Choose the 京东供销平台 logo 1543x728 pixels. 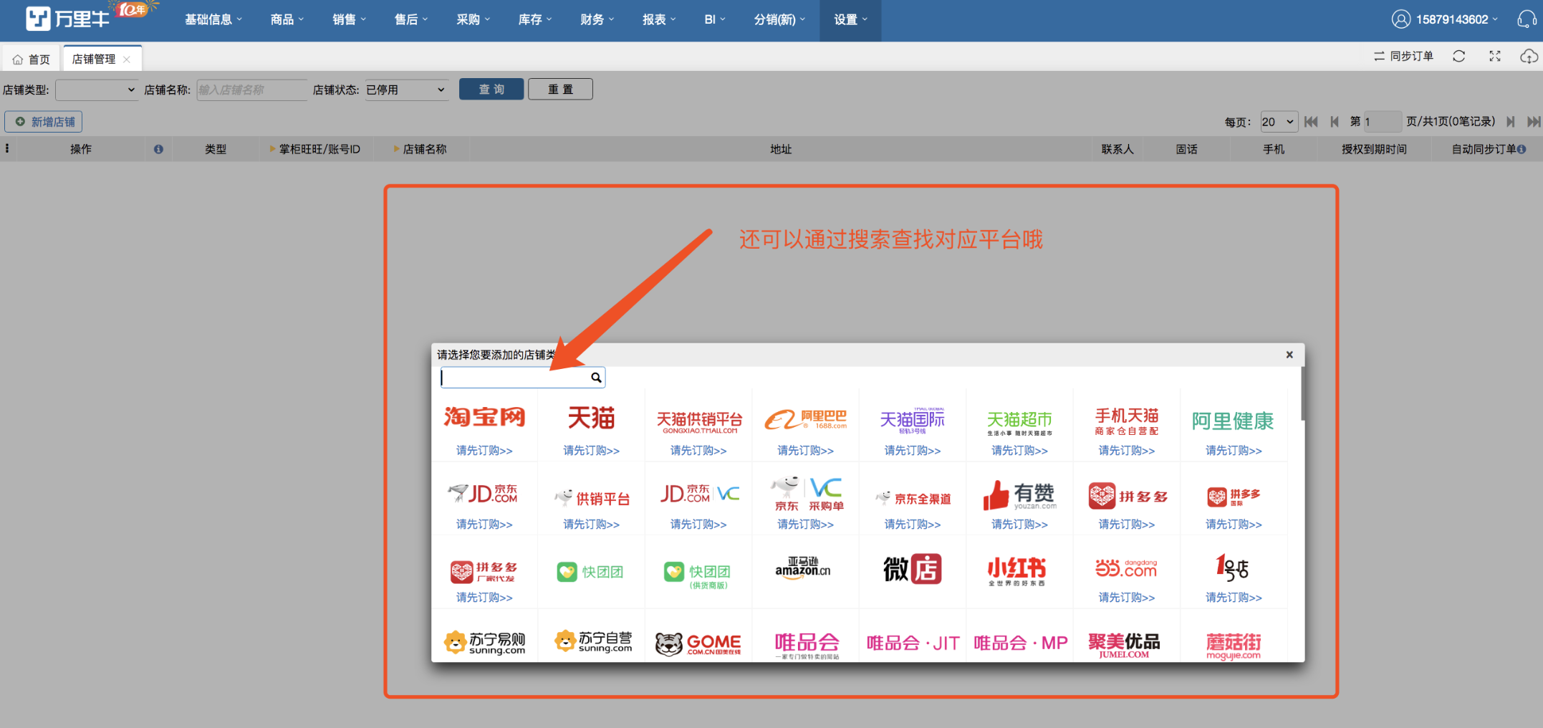[x=592, y=498]
